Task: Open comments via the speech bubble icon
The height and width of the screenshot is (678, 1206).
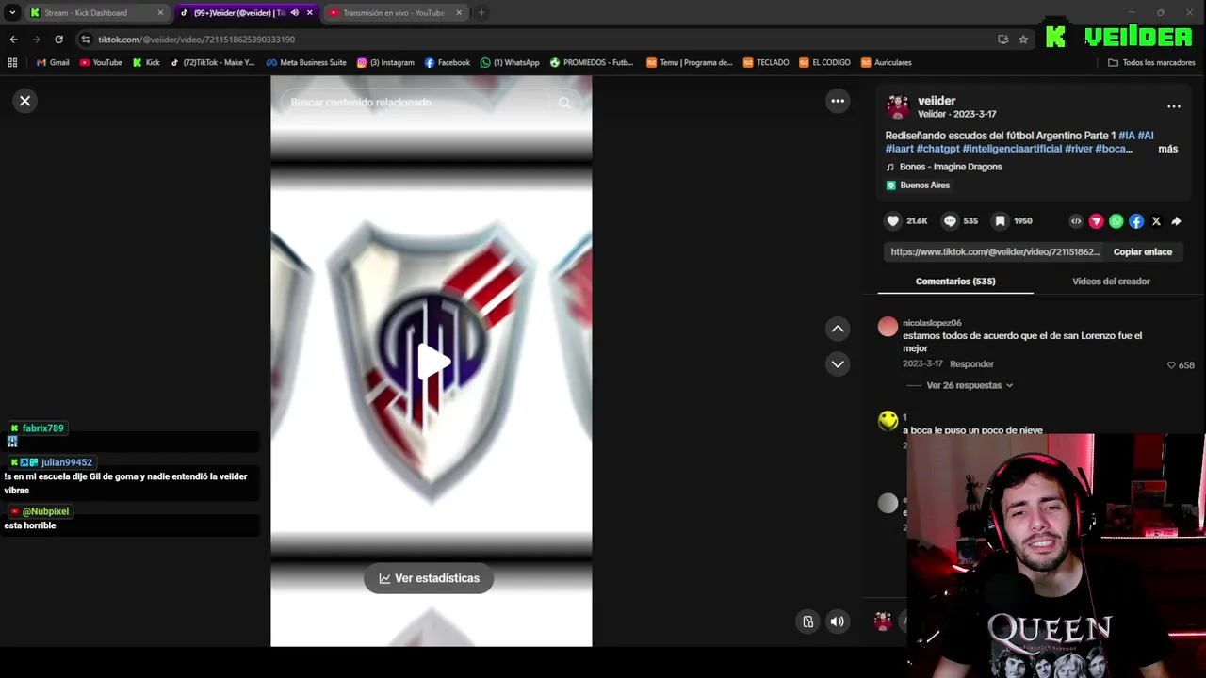Action: click(x=950, y=221)
